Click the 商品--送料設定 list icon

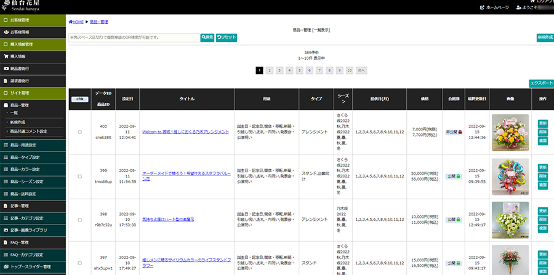(x=6, y=194)
